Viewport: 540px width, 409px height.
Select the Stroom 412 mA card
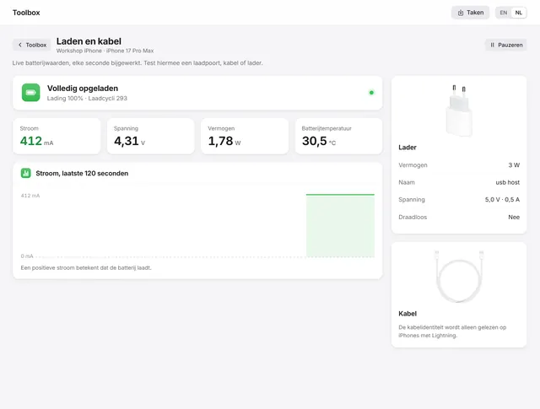point(57,137)
